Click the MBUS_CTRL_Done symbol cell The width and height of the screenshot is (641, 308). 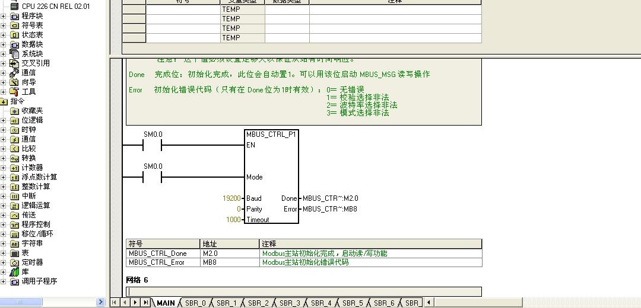pyautogui.click(x=163, y=254)
